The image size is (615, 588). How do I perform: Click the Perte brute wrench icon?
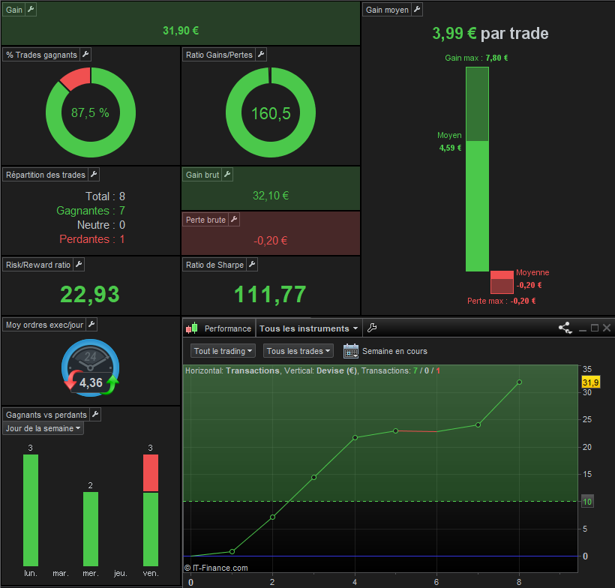(234, 220)
